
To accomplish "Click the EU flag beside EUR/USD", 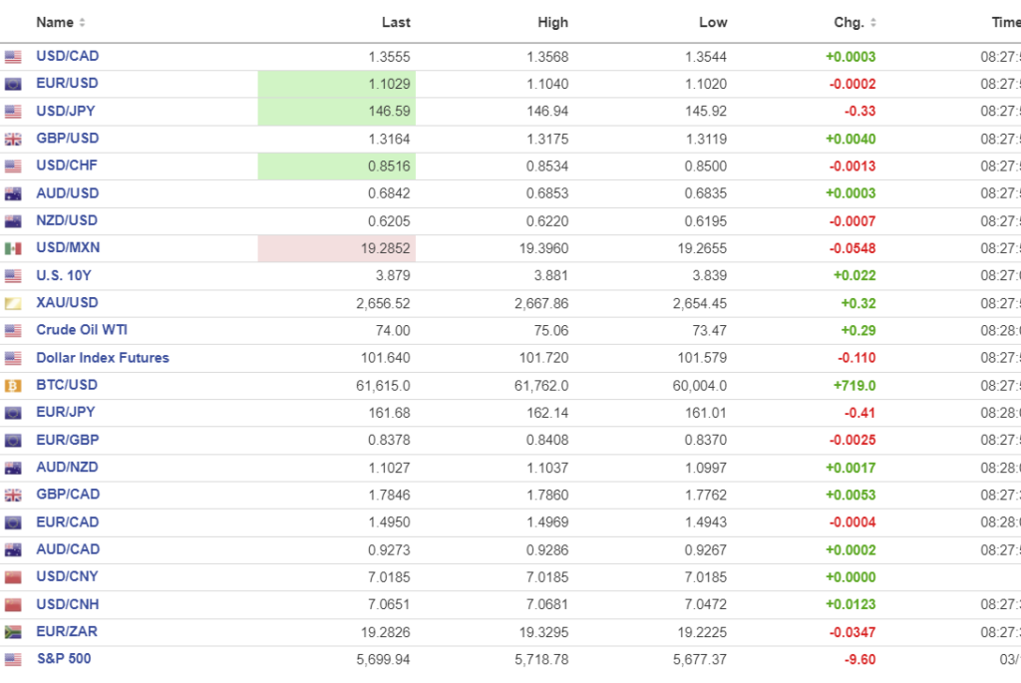I will pyautogui.click(x=13, y=85).
